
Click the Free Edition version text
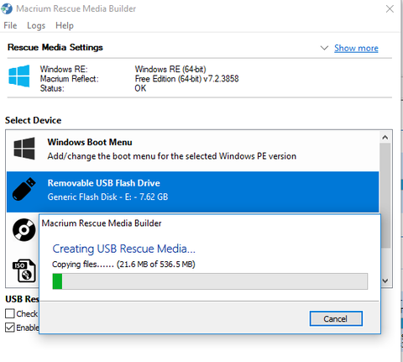186,79
